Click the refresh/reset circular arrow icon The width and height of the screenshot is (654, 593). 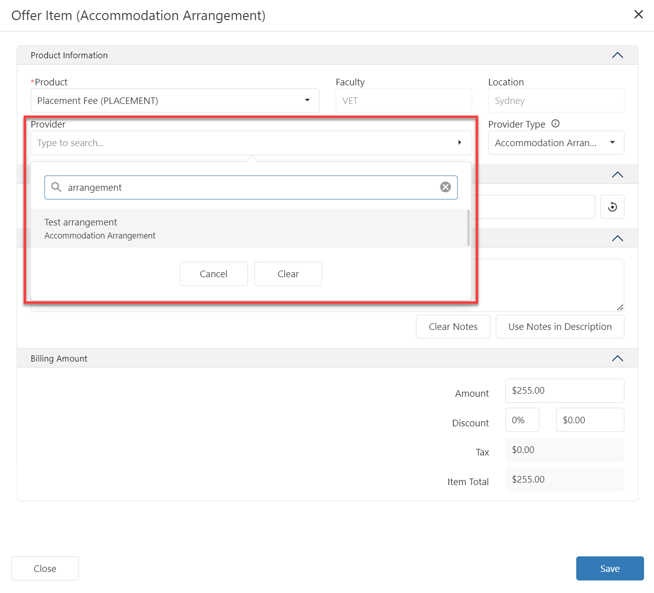(x=612, y=207)
